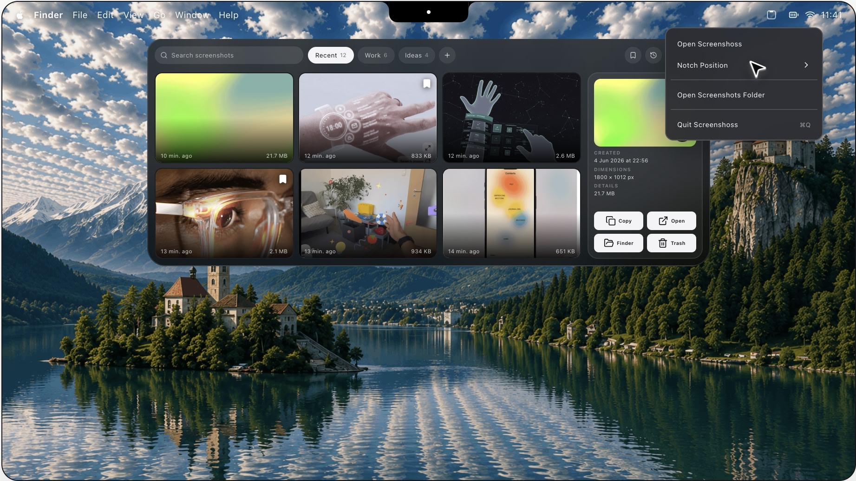Open the Window menu
856x481 pixels.
[192, 15]
